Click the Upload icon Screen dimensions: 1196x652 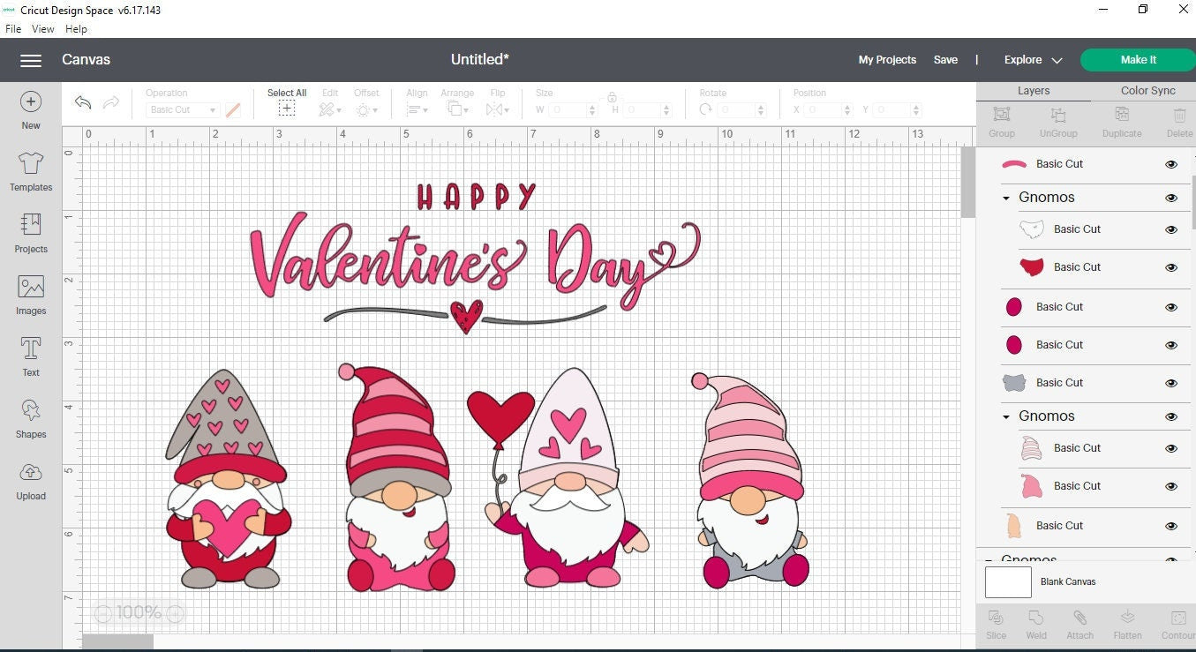(31, 472)
